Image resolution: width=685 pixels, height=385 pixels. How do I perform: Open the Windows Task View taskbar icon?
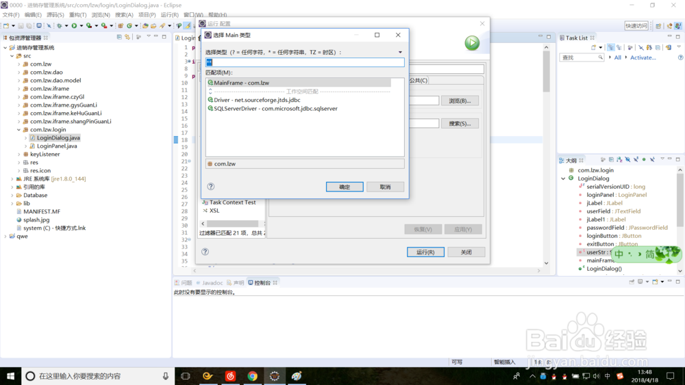185,376
